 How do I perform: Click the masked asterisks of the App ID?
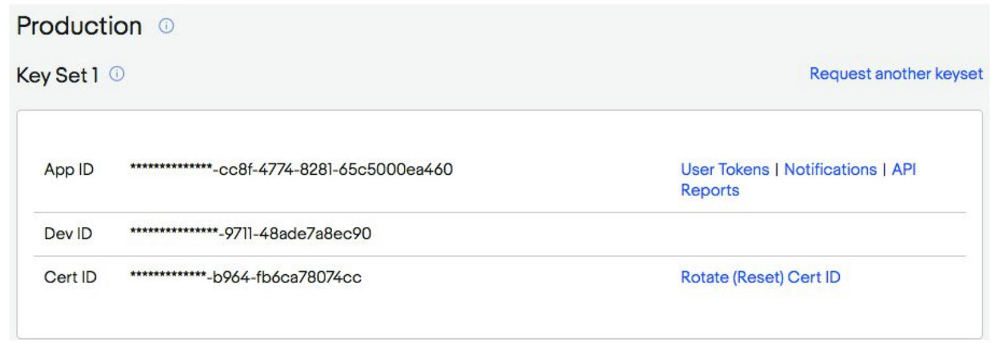[x=170, y=169]
